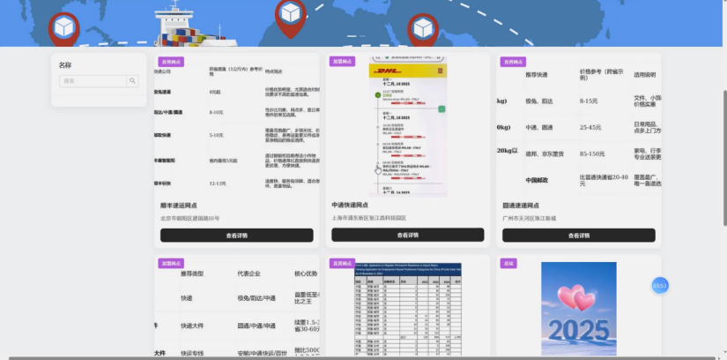Open details for 圆通速递网点
The width and height of the screenshot is (727, 360).
(x=579, y=236)
